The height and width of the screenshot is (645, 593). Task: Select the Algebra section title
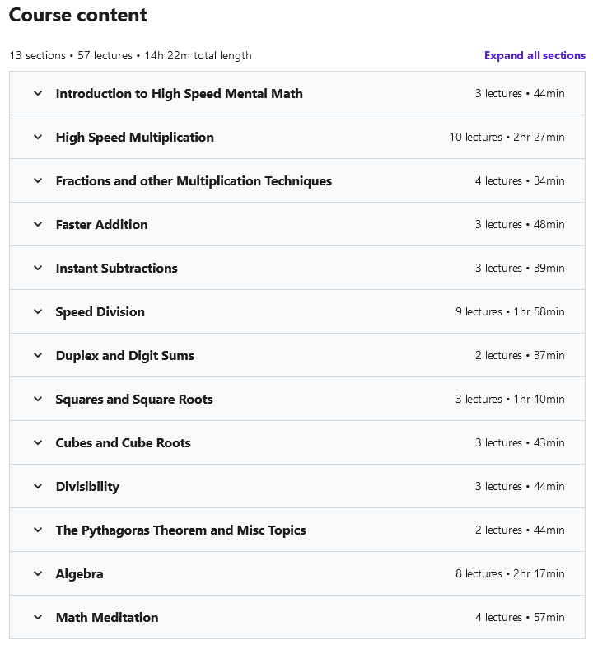click(79, 574)
